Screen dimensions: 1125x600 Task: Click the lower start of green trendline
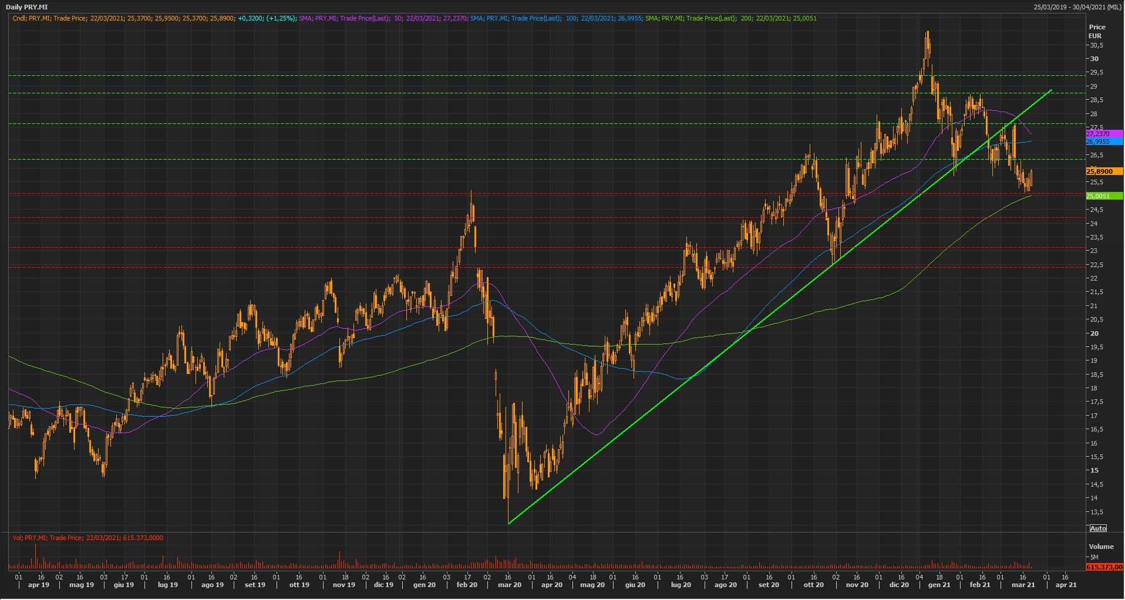pos(508,523)
